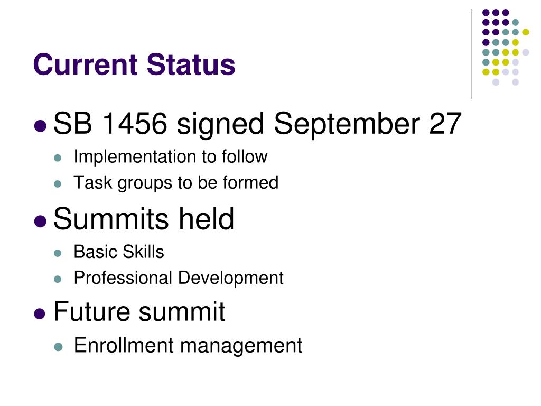
Task: Select the Summits held heading
Action: pos(144,218)
